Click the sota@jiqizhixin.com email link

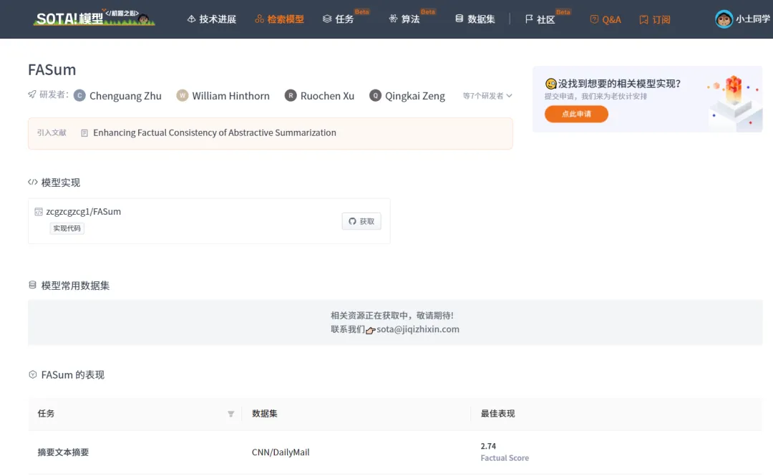click(x=418, y=329)
